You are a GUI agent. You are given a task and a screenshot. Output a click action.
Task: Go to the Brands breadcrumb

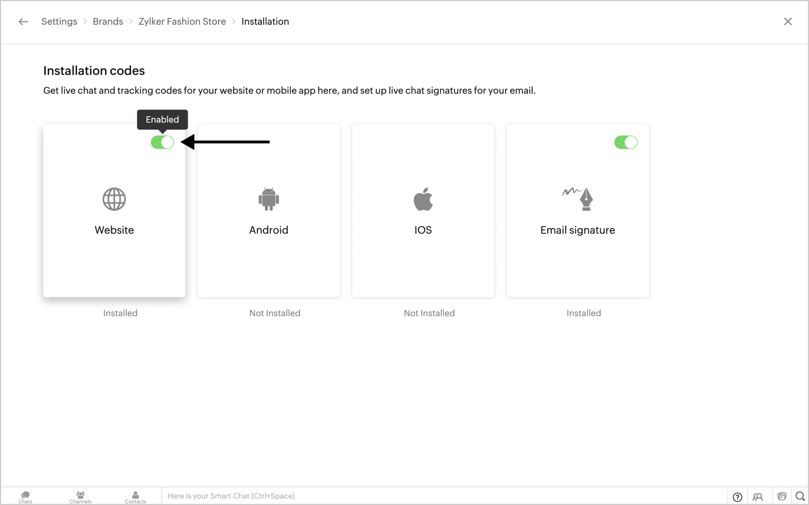click(x=108, y=21)
